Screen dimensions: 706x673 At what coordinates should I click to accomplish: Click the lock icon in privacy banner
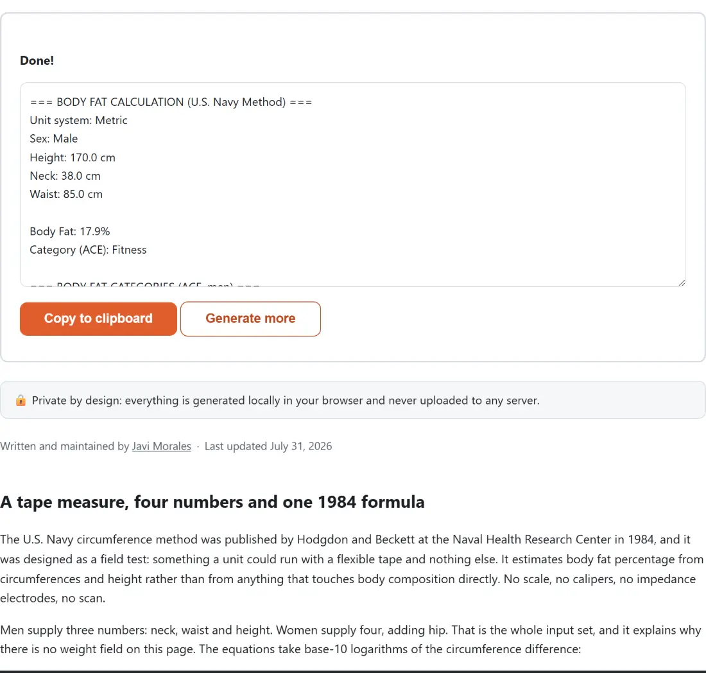click(x=21, y=400)
